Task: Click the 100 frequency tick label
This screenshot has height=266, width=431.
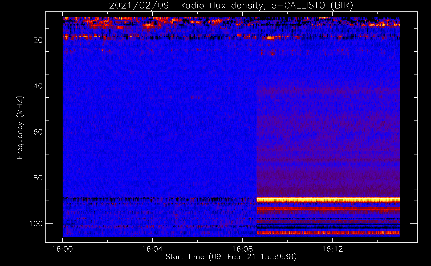Action: point(36,224)
